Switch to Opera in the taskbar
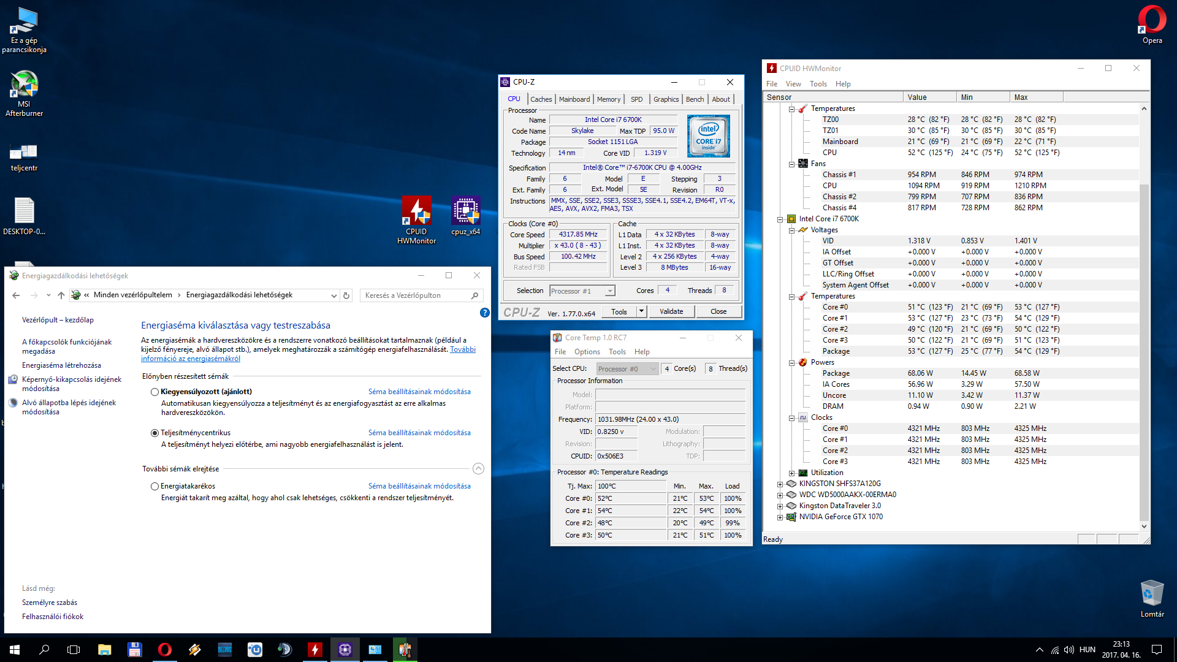The height and width of the screenshot is (662, 1177). [164, 649]
